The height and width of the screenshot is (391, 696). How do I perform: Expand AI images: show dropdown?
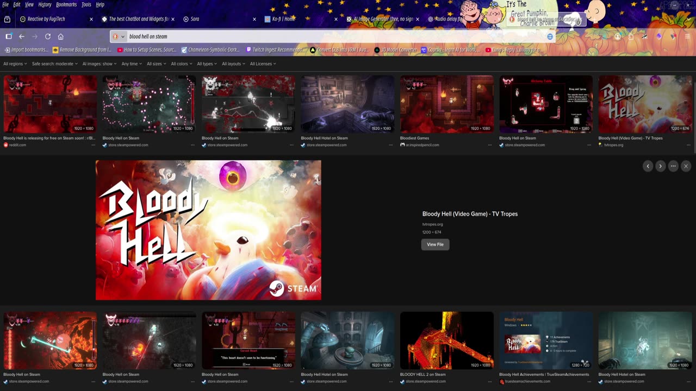click(100, 64)
